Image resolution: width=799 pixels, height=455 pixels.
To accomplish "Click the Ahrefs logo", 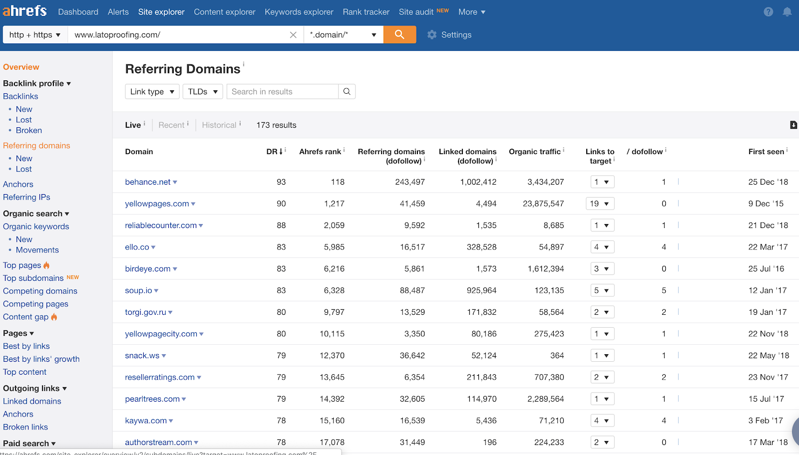I will pos(25,11).
